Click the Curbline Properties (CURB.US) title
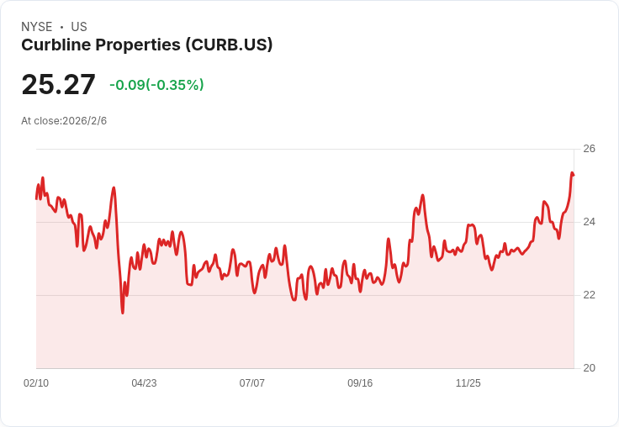Image resolution: width=619 pixels, height=427 pixels. tap(147, 45)
